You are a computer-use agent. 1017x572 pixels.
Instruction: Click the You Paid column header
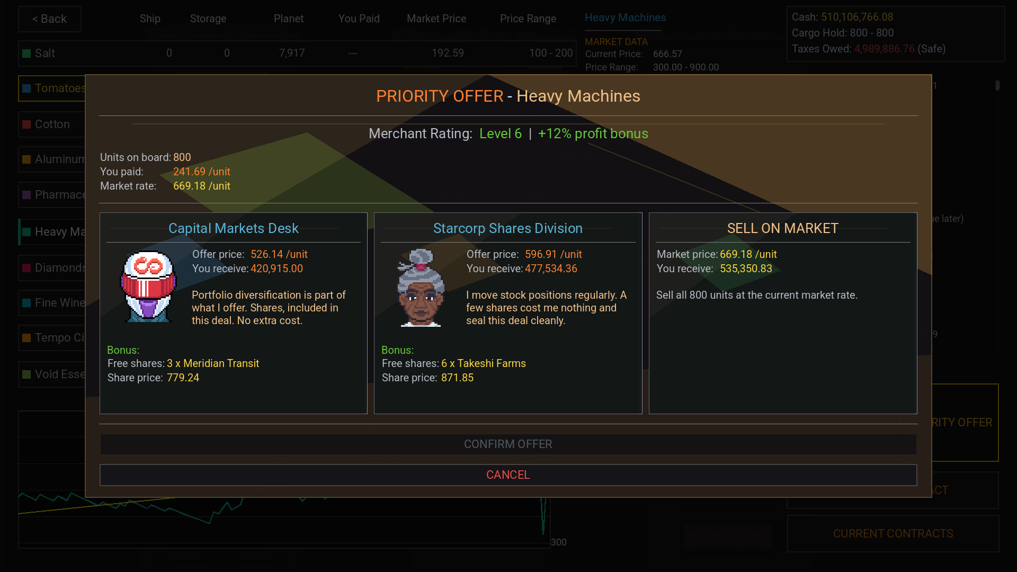coord(359,19)
